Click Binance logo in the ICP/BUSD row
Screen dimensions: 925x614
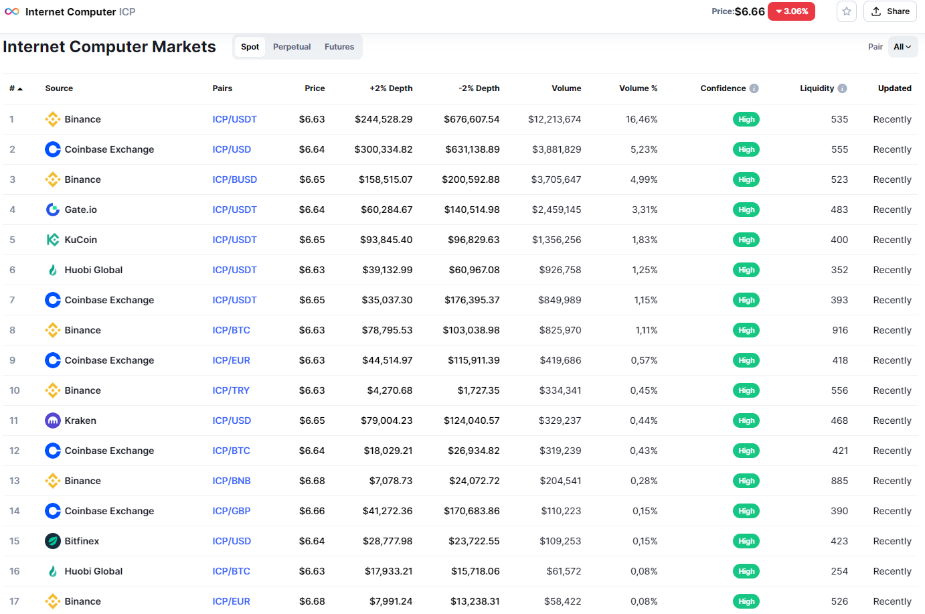(53, 179)
